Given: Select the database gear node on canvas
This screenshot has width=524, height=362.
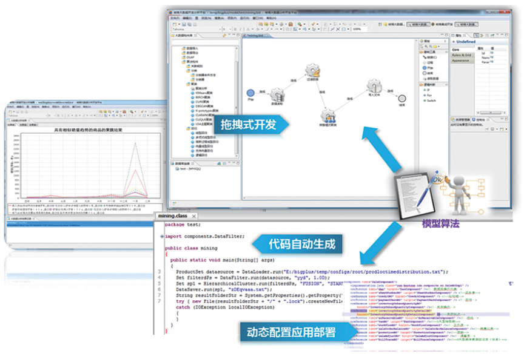Looking at the screenshot, I should [277, 95].
